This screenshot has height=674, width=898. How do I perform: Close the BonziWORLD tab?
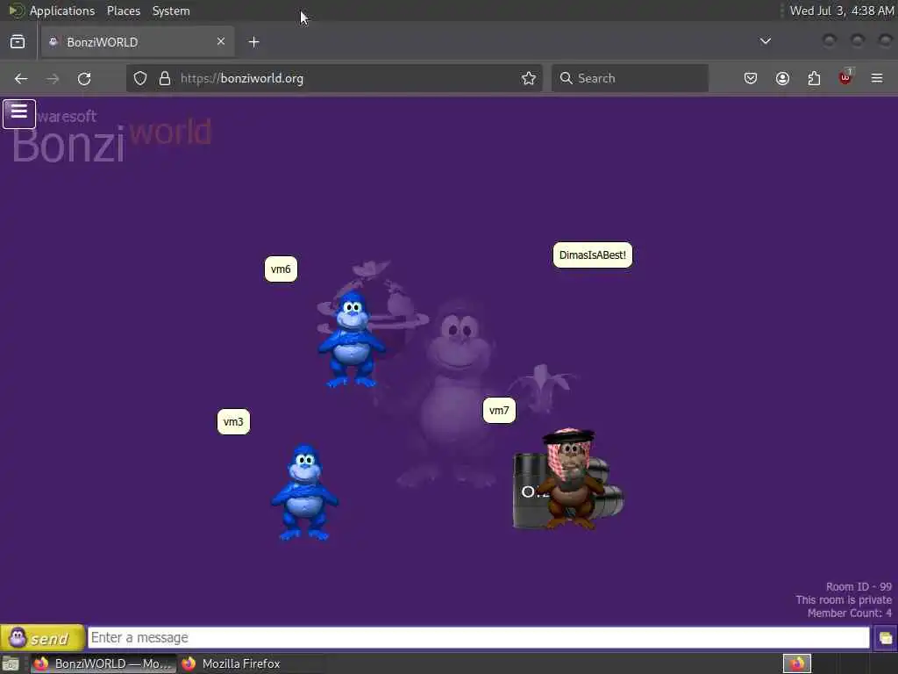tap(221, 41)
